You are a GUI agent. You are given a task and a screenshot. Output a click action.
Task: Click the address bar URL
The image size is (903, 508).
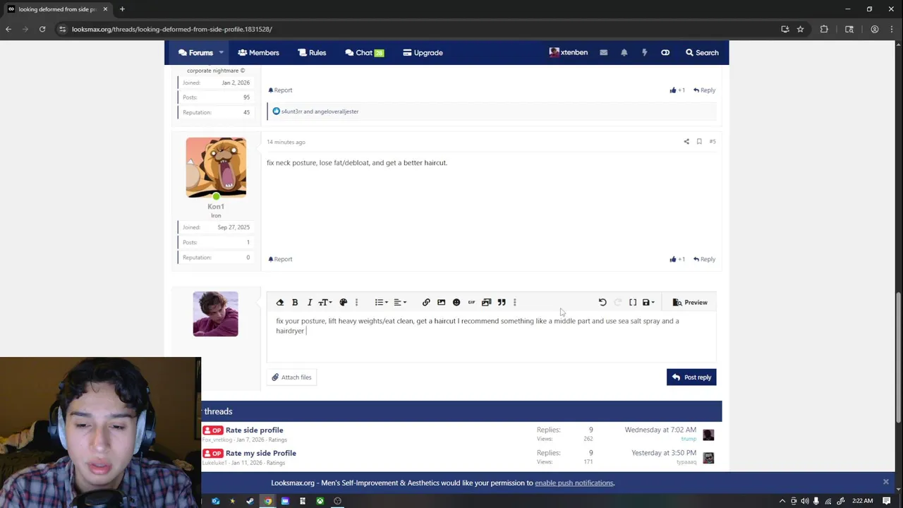(x=171, y=29)
